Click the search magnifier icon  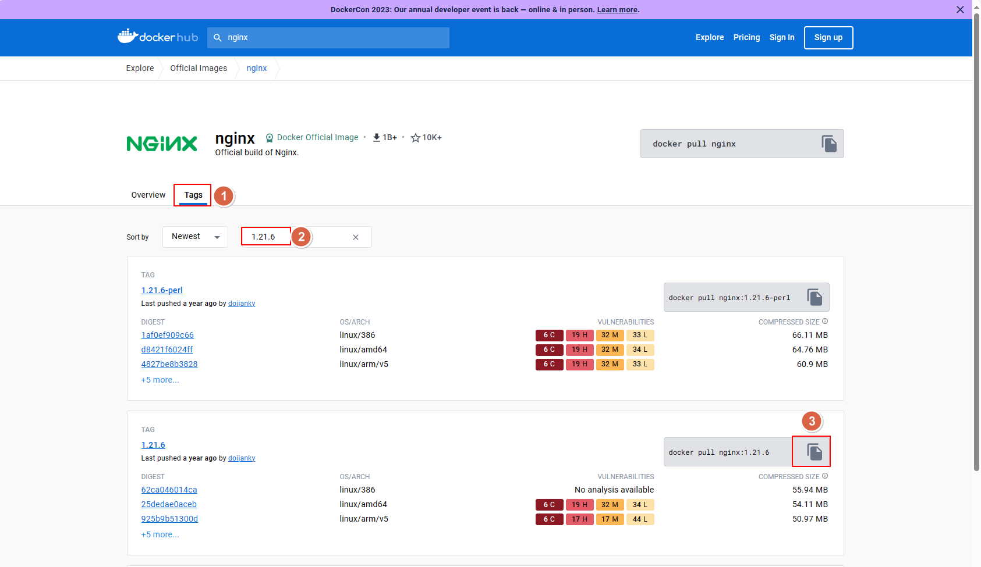pyautogui.click(x=218, y=37)
